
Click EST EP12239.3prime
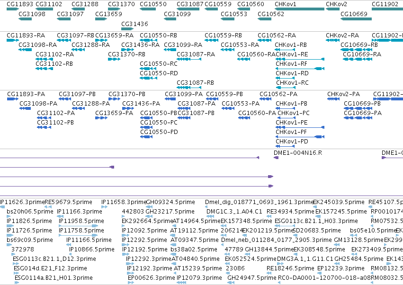[341, 268]
